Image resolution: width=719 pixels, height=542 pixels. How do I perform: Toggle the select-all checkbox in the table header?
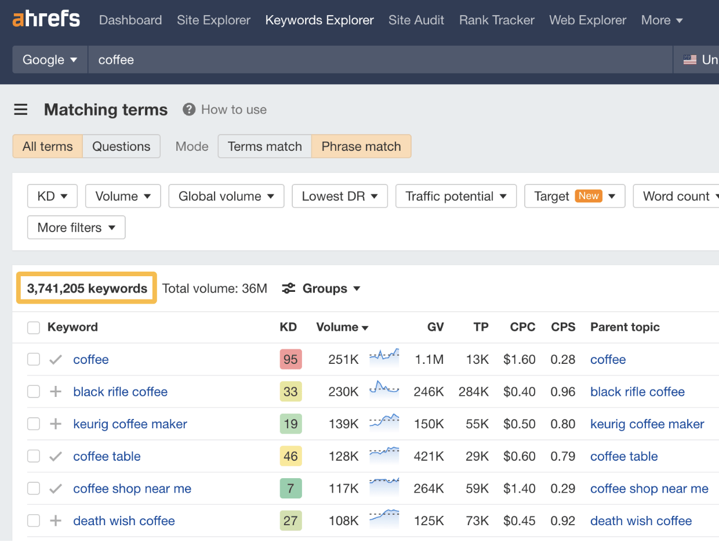click(x=33, y=327)
